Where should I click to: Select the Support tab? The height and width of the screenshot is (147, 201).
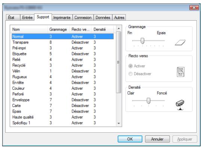(43, 17)
